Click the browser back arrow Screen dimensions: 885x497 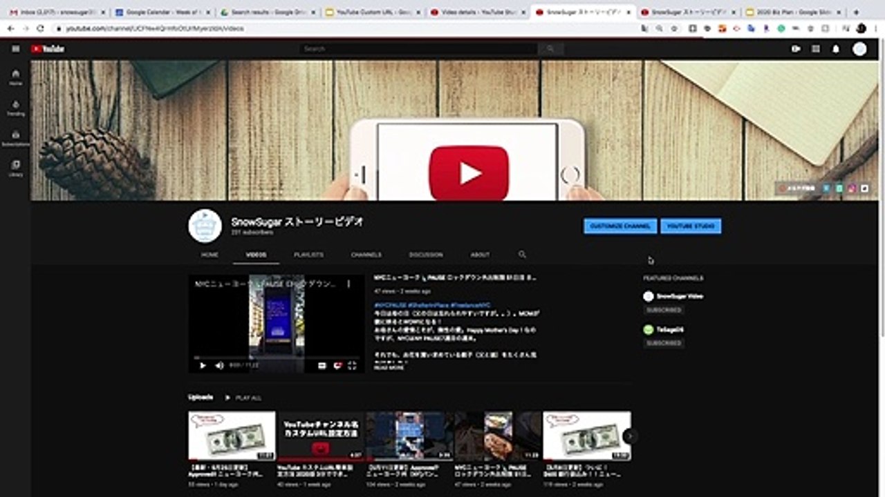(x=10, y=28)
